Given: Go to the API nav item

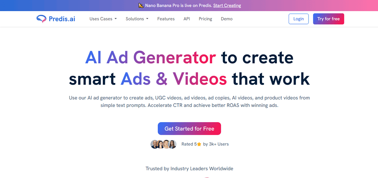Looking at the screenshot, I should (x=187, y=19).
